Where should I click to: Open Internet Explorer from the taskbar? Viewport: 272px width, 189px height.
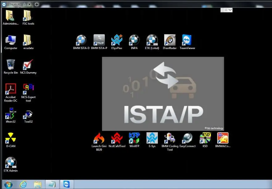click(23, 184)
